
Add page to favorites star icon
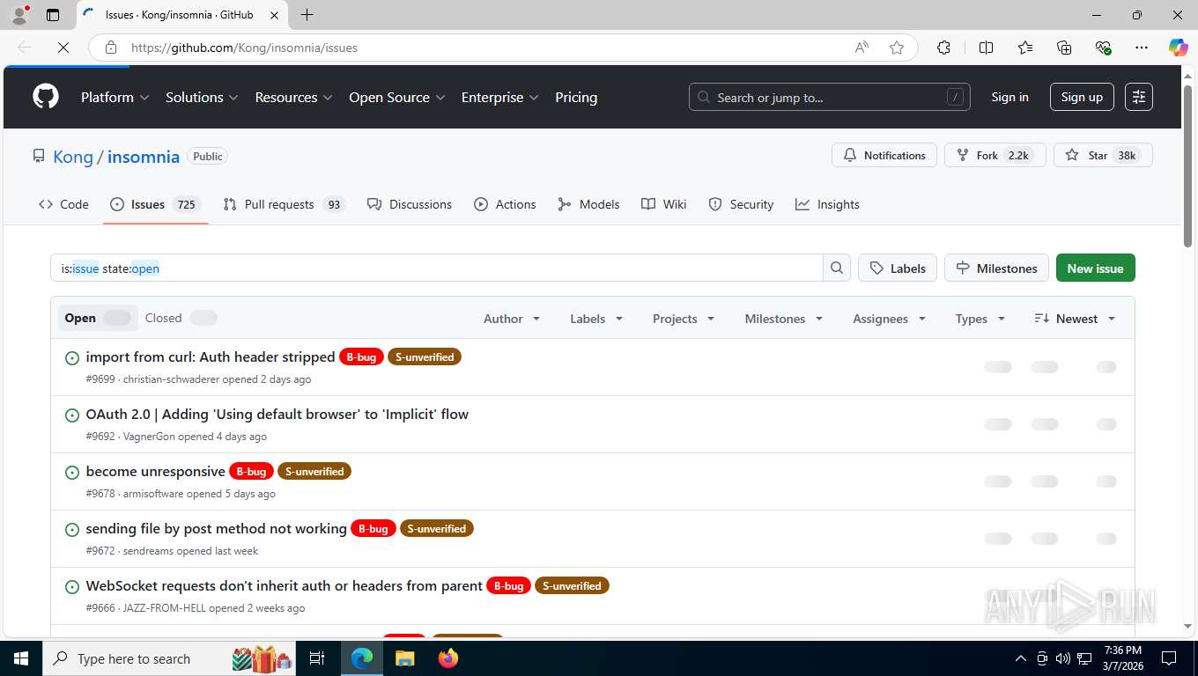pyautogui.click(x=897, y=48)
